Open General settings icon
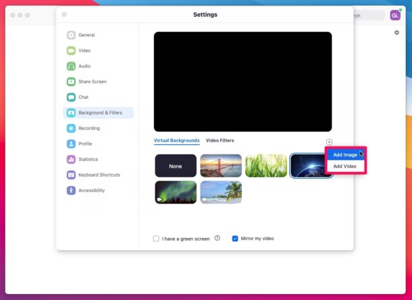This screenshot has height=300, width=412. (71, 35)
